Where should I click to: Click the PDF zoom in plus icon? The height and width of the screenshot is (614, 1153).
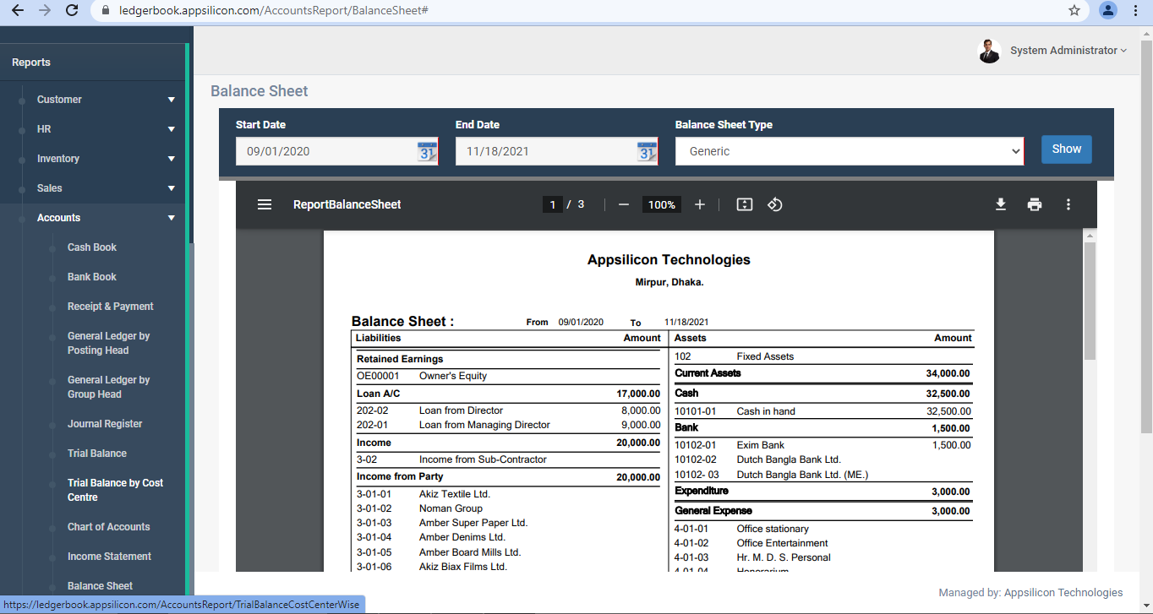coord(699,204)
